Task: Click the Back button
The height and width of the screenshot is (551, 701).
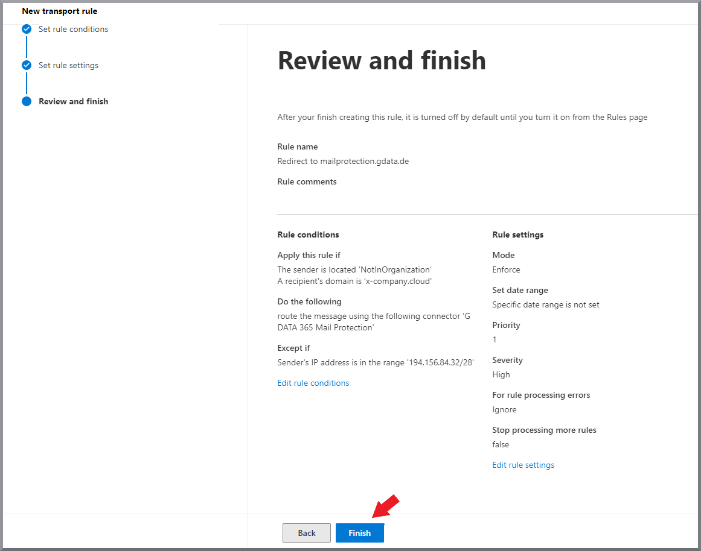Action: 306,533
